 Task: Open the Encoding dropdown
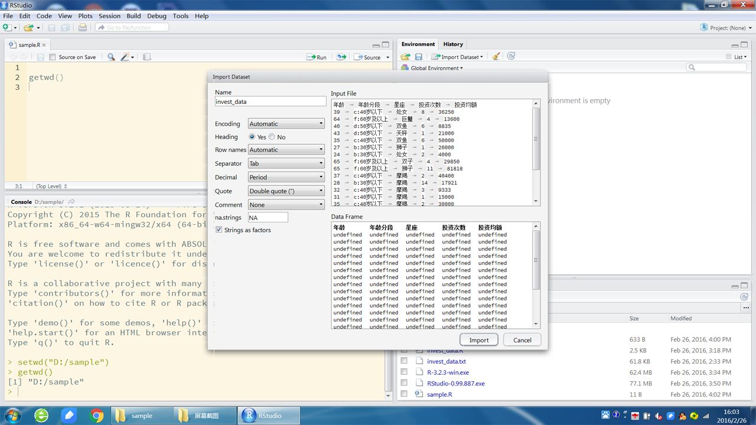pyautogui.click(x=286, y=124)
